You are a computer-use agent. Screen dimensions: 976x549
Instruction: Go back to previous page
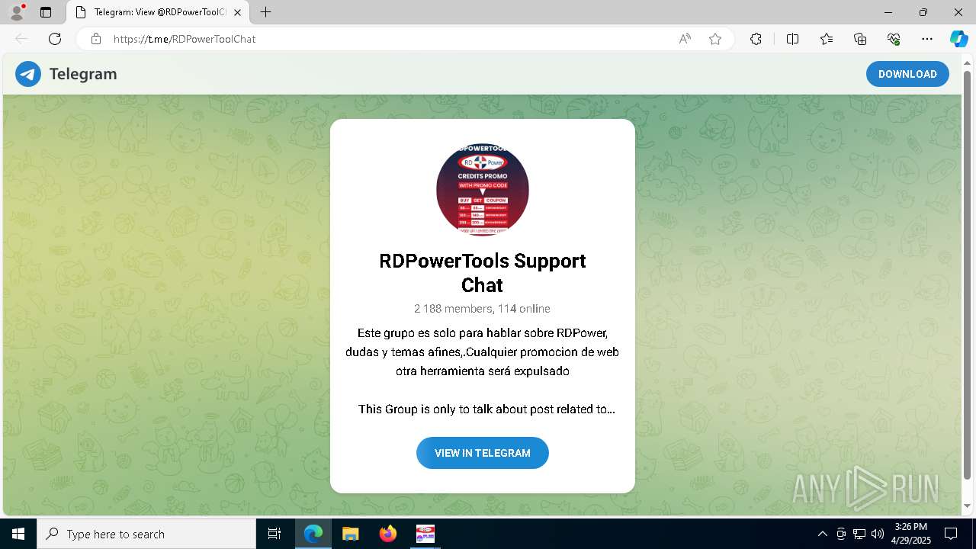[21, 39]
